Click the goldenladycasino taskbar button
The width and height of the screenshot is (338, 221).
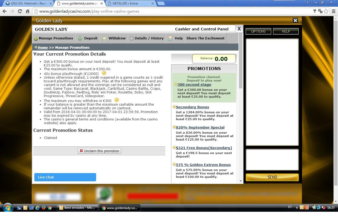pyautogui.click(x=120, y=208)
